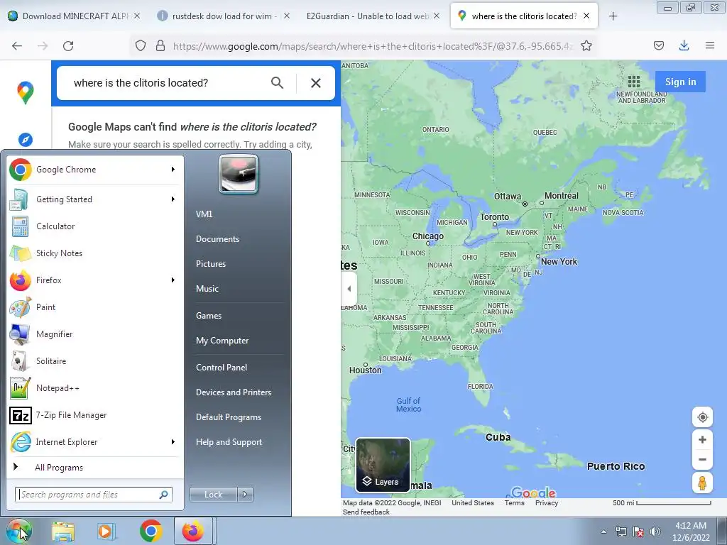Viewport: 727px width, 545px height.
Task: Open Documents from the Start menu
Action: 217,239
